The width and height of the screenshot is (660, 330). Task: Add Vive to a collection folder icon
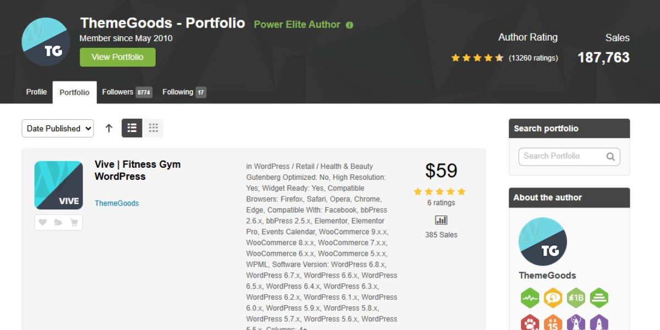pos(58,222)
